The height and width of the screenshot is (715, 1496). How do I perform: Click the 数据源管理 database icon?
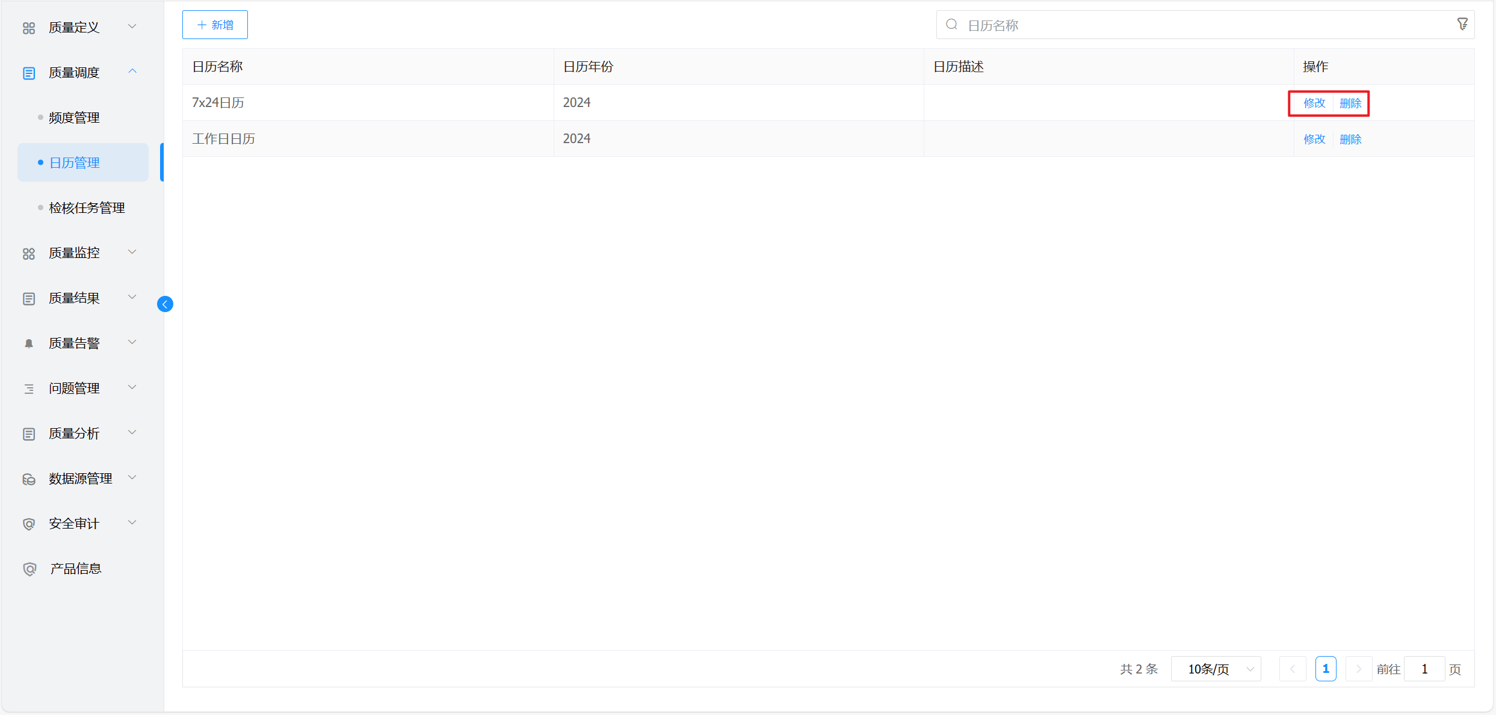(x=29, y=479)
